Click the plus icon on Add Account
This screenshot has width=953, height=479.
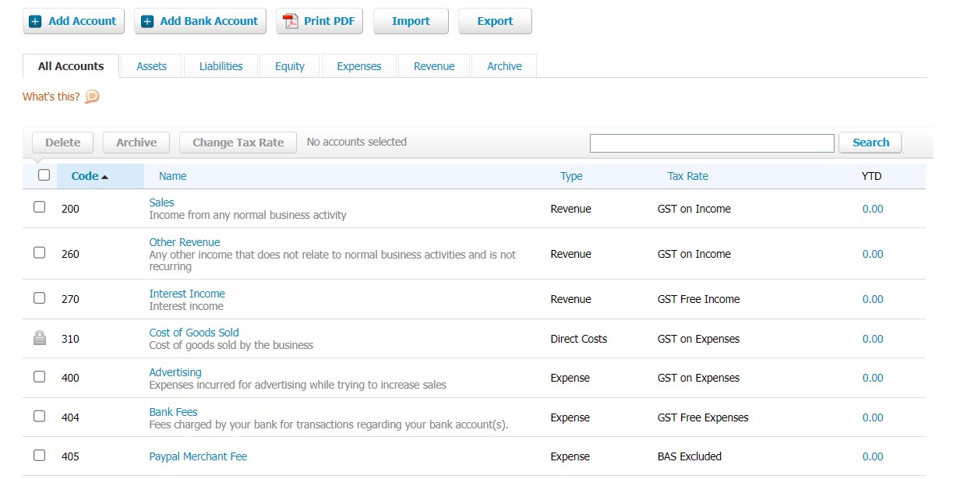[x=35, y=22]
